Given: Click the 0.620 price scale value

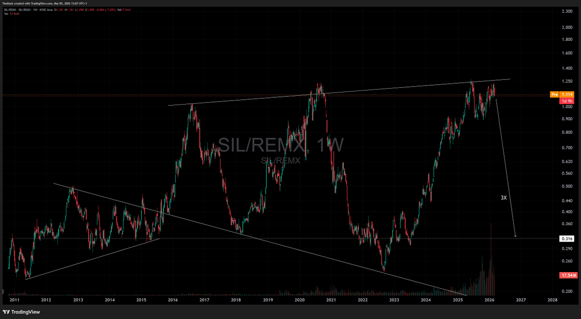Looking at the screenshot, I should pos(567,161).
